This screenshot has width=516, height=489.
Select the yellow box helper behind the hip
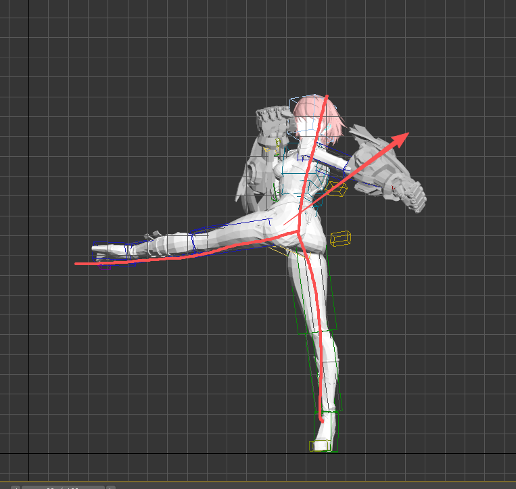coord(341,238)
